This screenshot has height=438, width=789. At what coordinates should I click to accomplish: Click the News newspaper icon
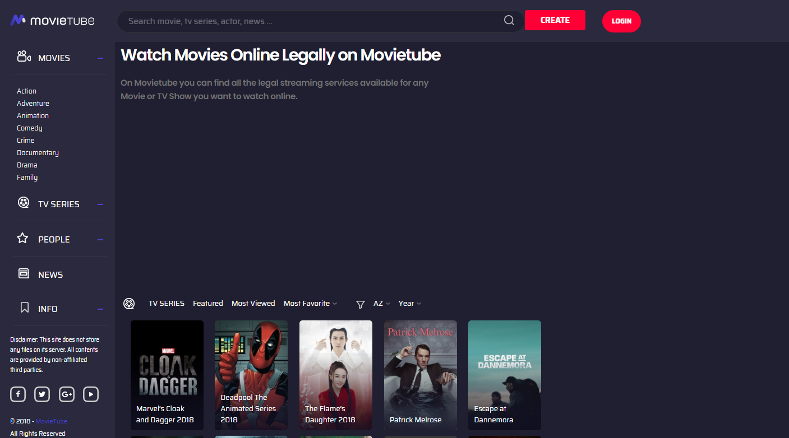(x=24, y=273)
